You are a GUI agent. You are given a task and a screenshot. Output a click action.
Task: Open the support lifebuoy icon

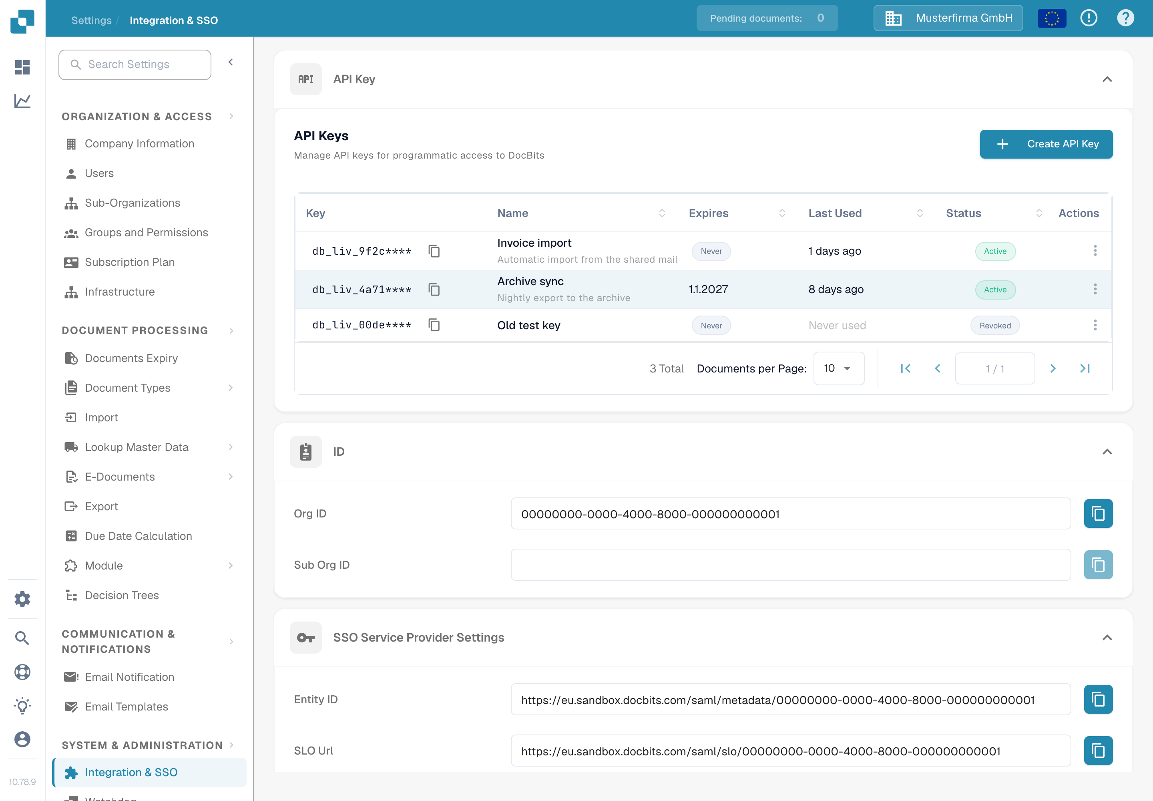point(22,672)
